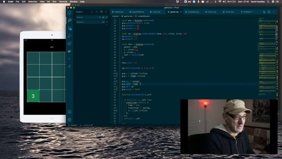The height and width of the screenshot is (159, 282).
Task: Click the Open New Search Editor icon
Action: (101, 12)
